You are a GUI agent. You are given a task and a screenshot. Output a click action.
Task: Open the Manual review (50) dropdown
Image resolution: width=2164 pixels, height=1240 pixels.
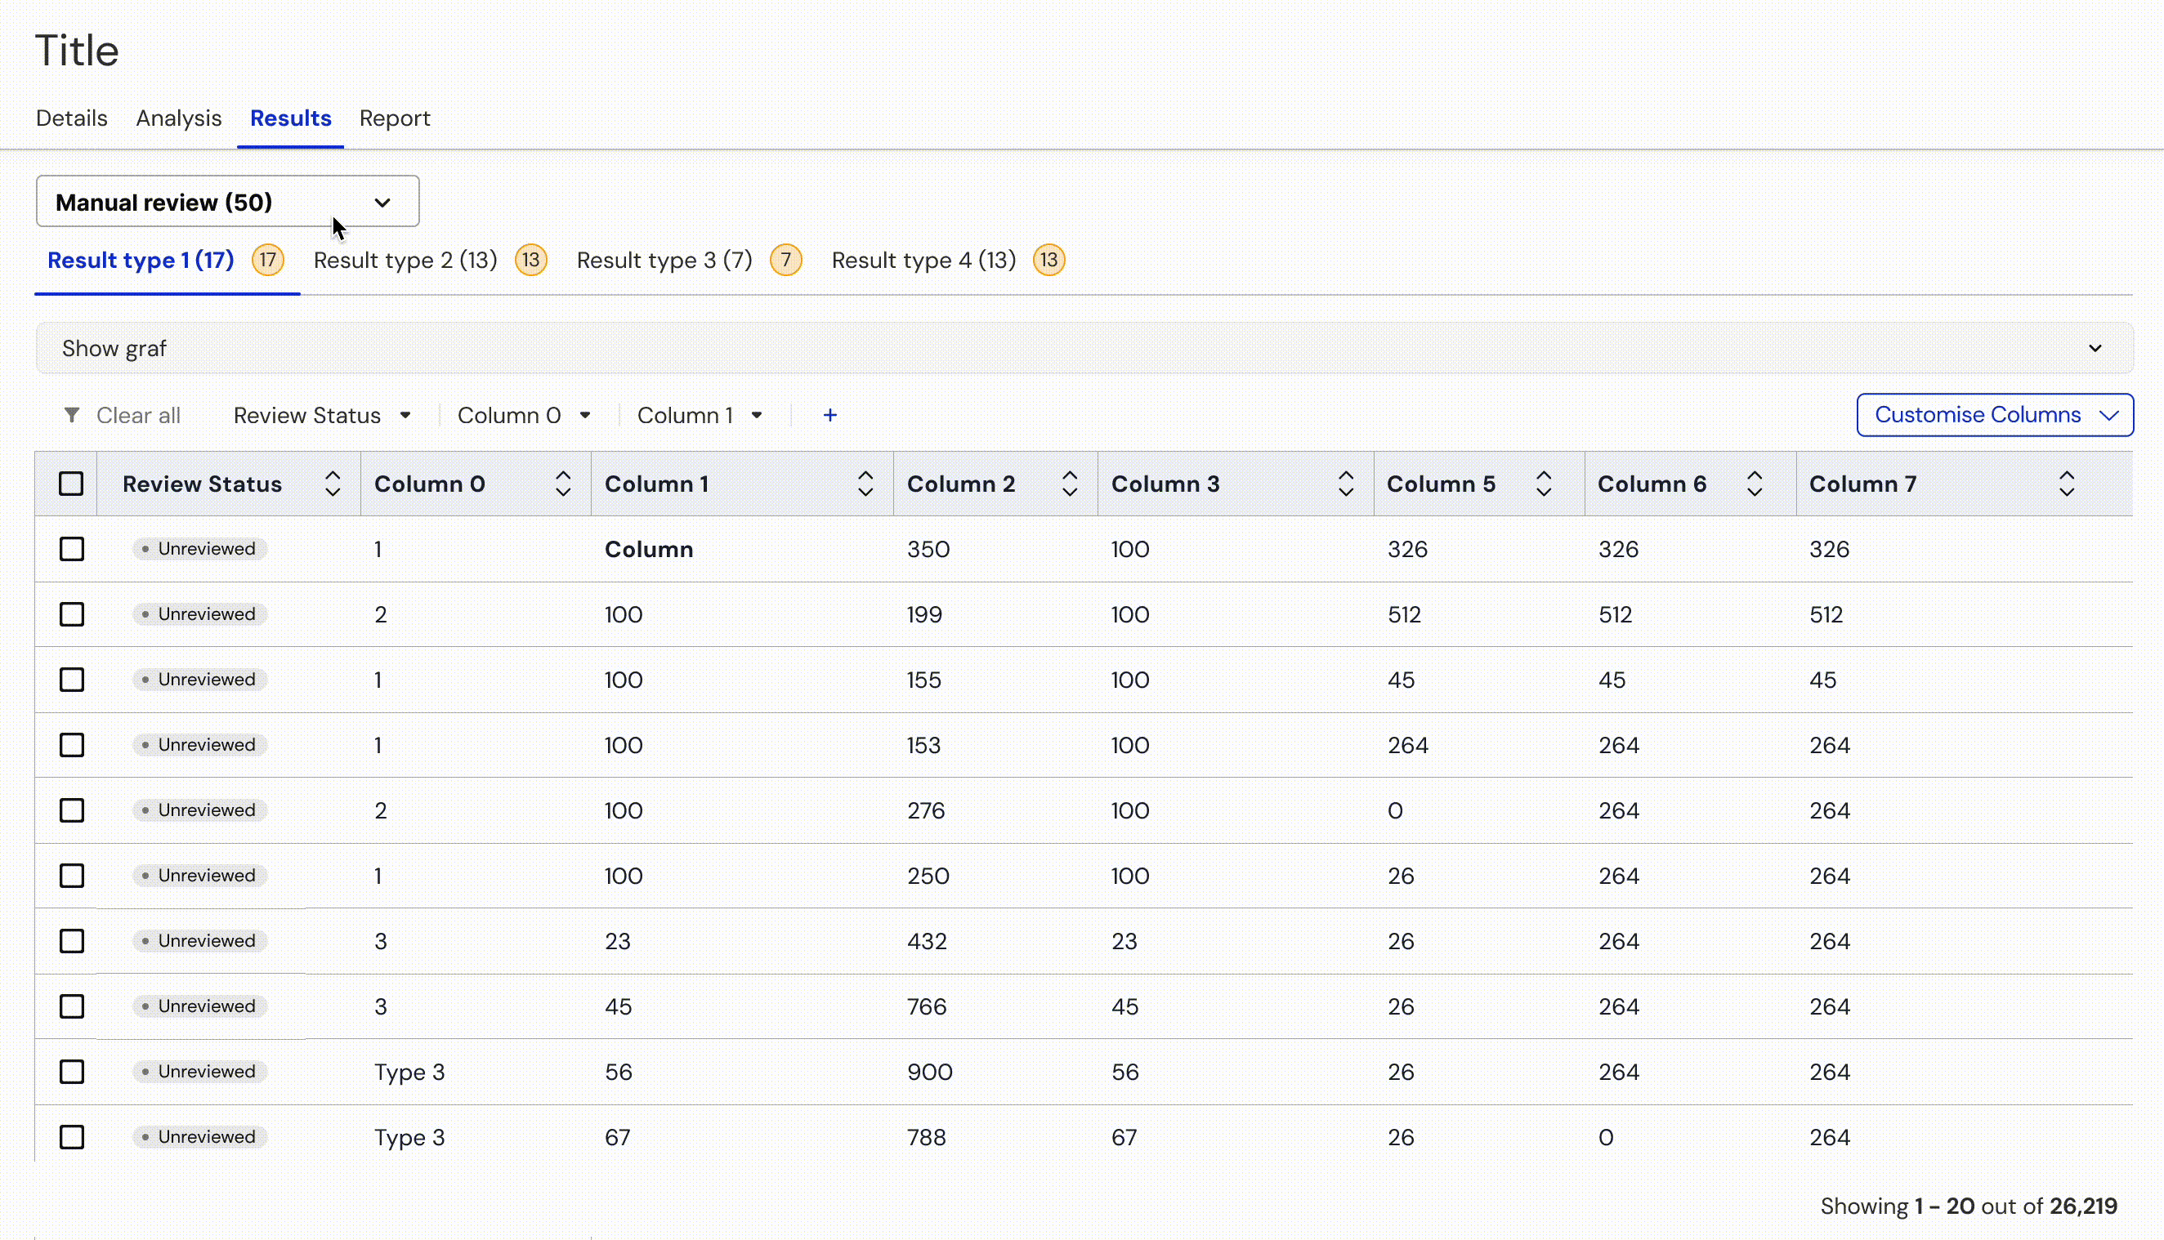pos(227,202)
